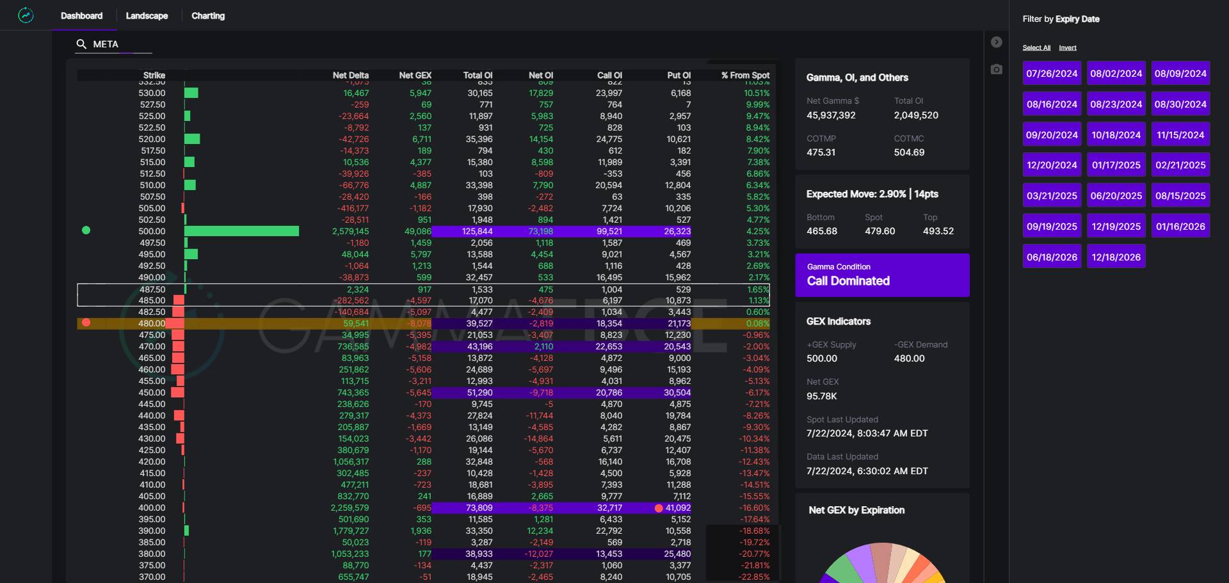Click the Put OI column header
1229x583 pixels.
pyautogui.click(x=679, y=75)
